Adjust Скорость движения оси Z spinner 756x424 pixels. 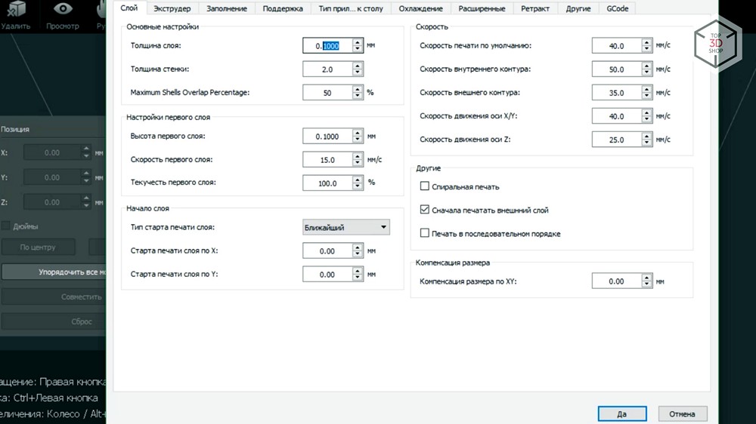click(x=646, y=140)
